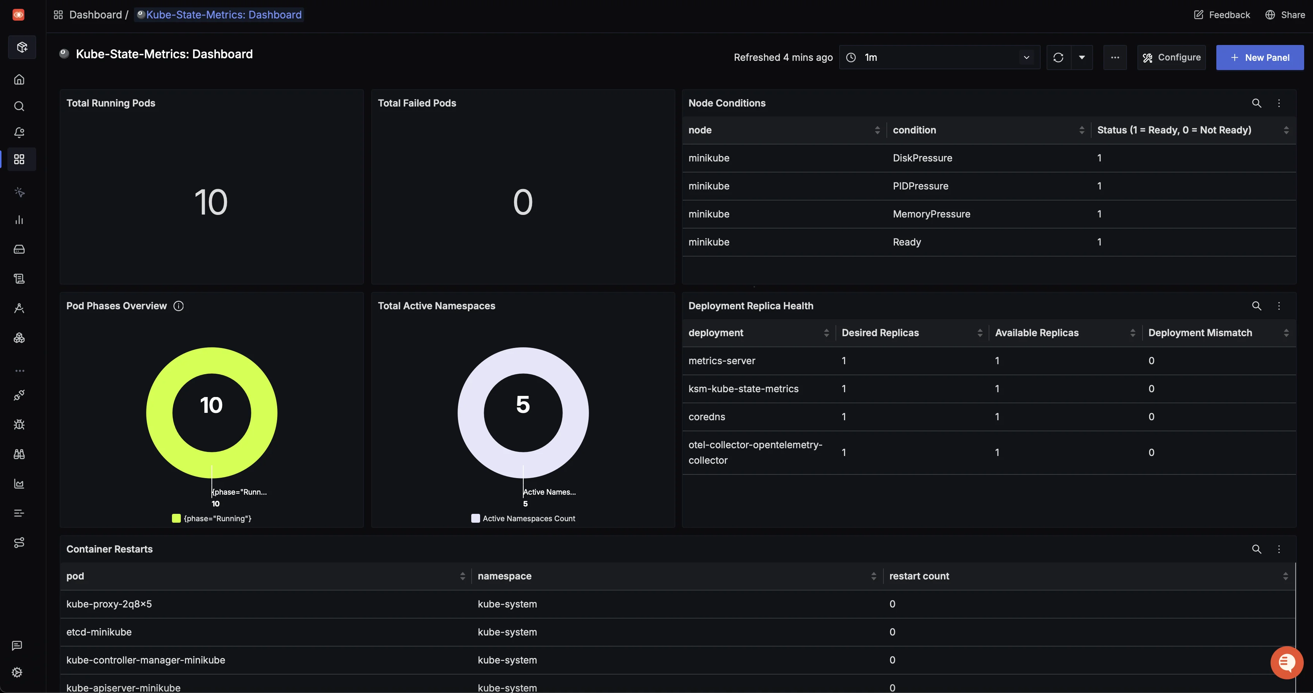Image resolution: width=1313 pixels, height=693 pixels.
Task: Open options menu for Deployment Replica Health panel
Action: (1279, 306)
